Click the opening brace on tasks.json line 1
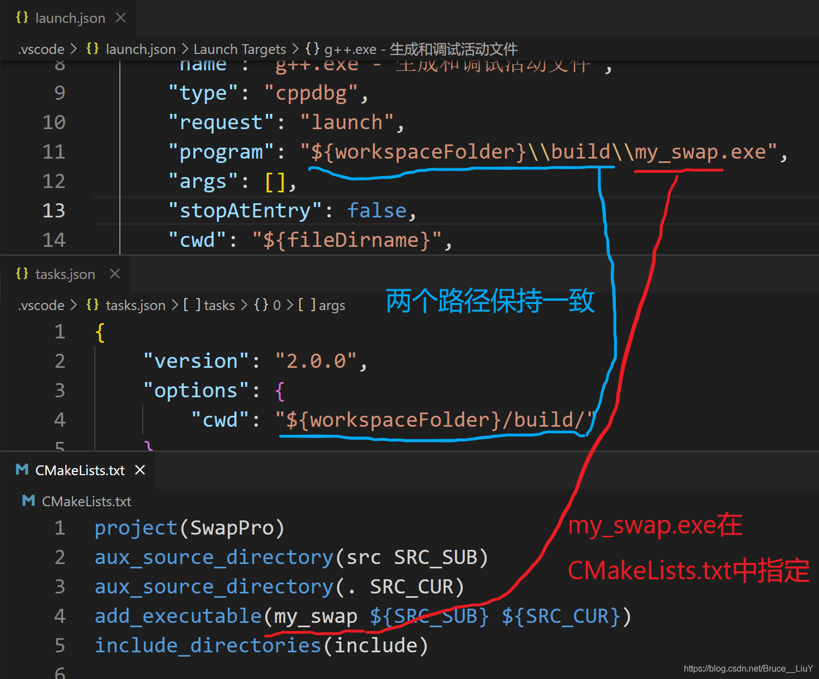The width and height of the screenshot is (819, 679). (100, 332)
